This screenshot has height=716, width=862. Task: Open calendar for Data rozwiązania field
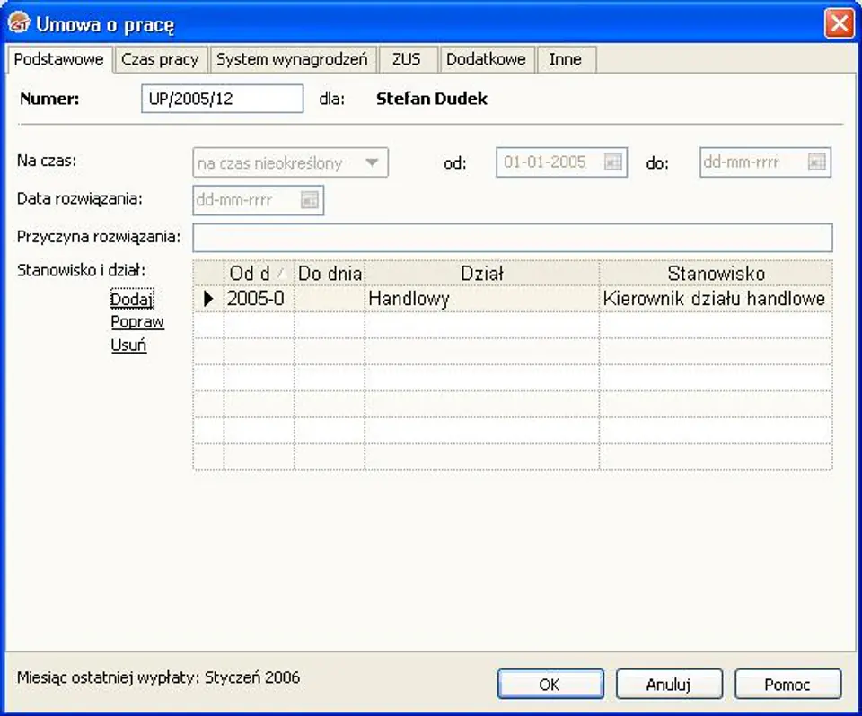[310, 200]
